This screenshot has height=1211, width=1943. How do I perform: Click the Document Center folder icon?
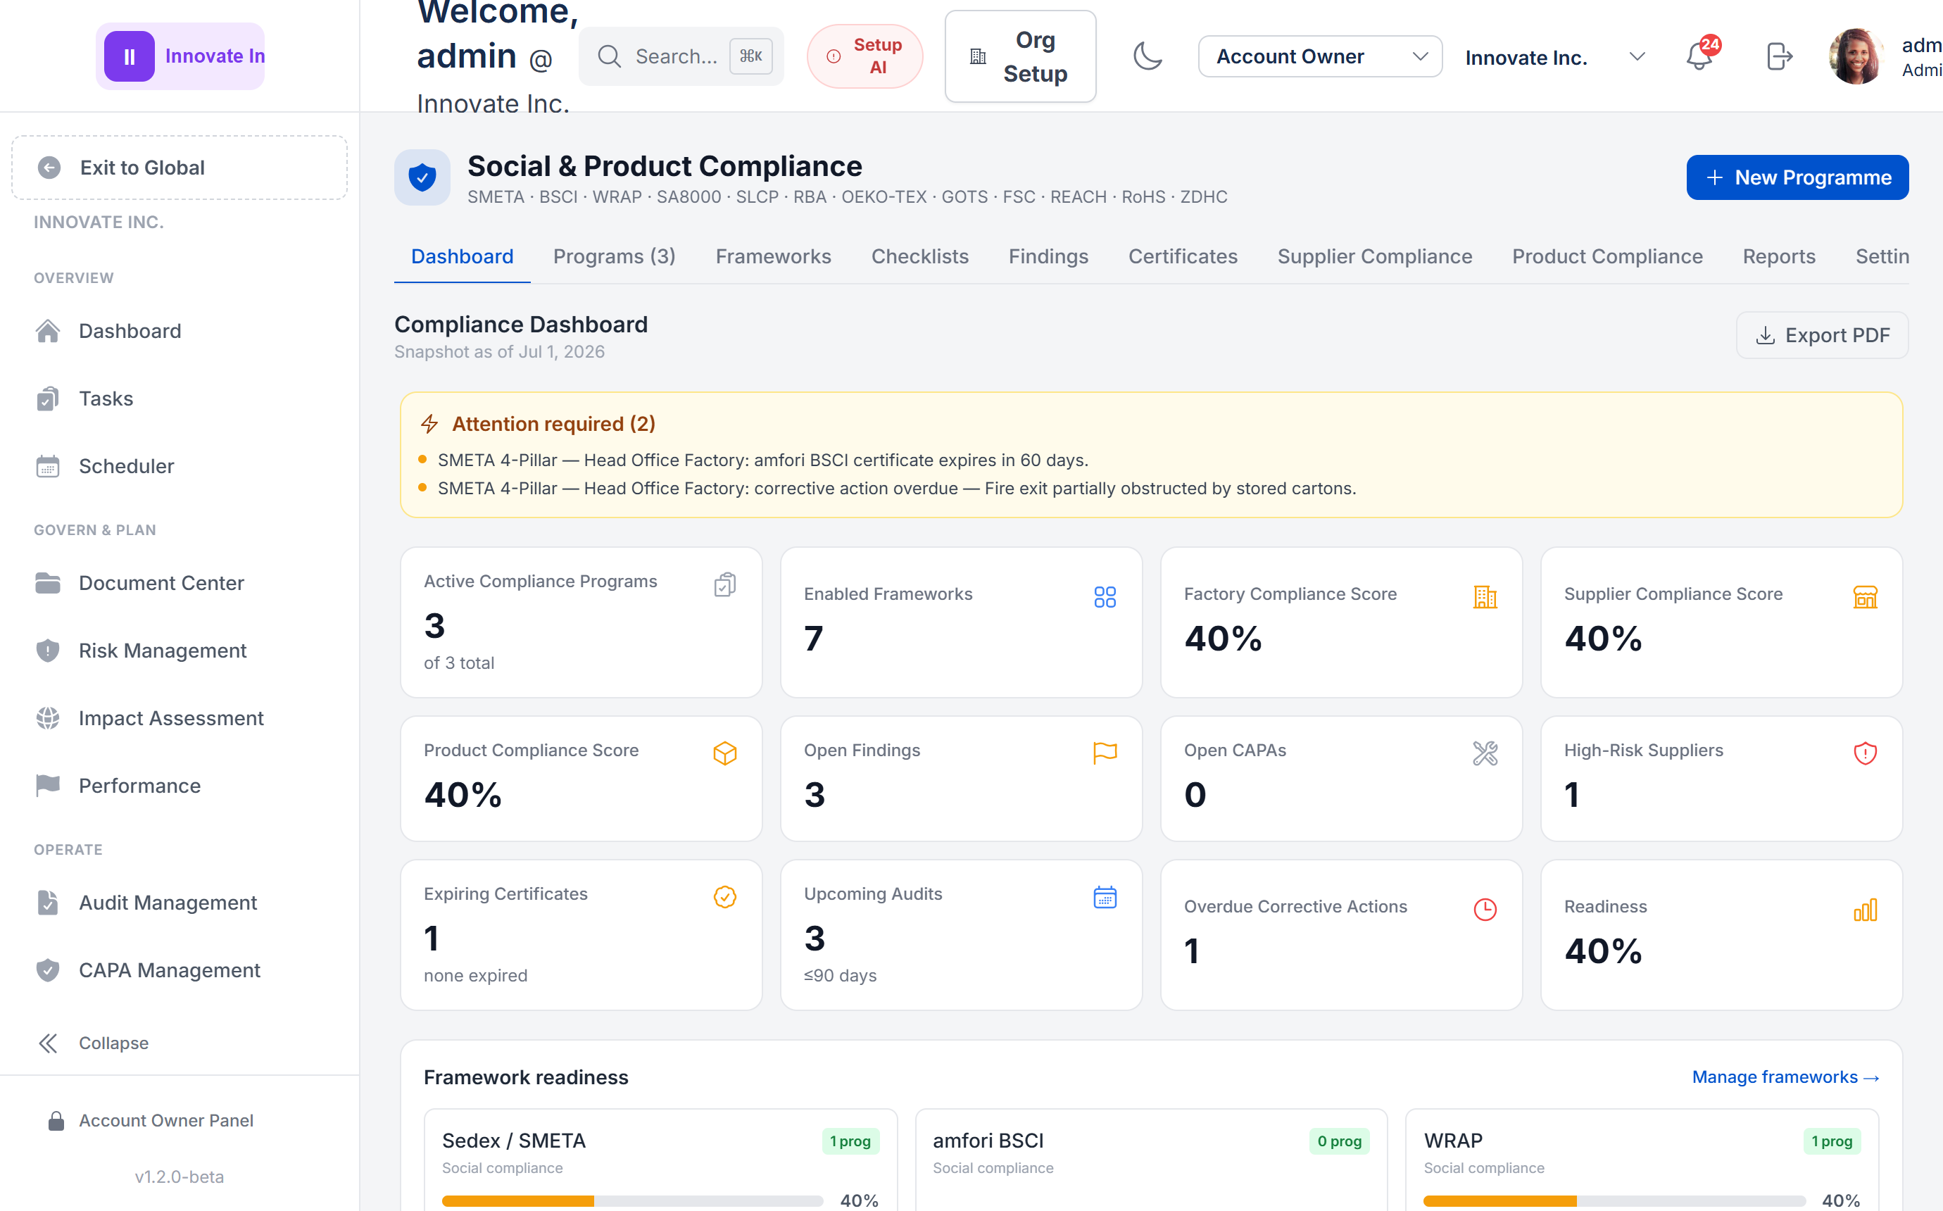(x=48, y=583)
